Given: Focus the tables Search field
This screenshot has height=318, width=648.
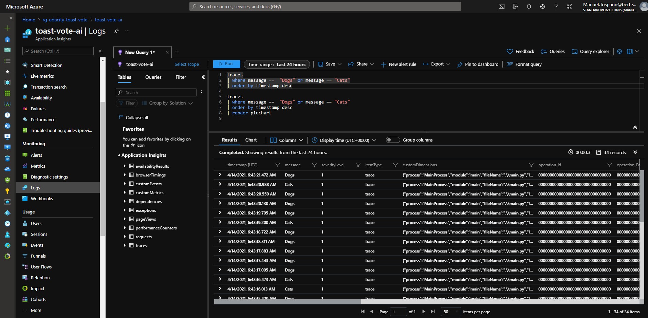Looking at the screenshot, I should pyautogui.click(x=156, y=92).
